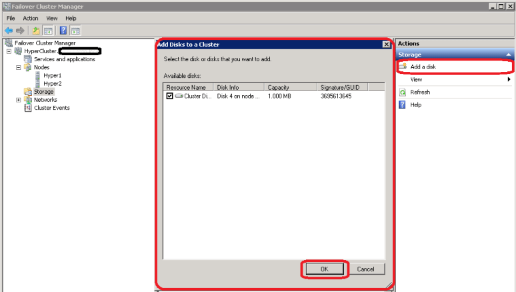Open the File menu
Screen dimensions: 516x292
pyautogui.click(x=11, y=18)
